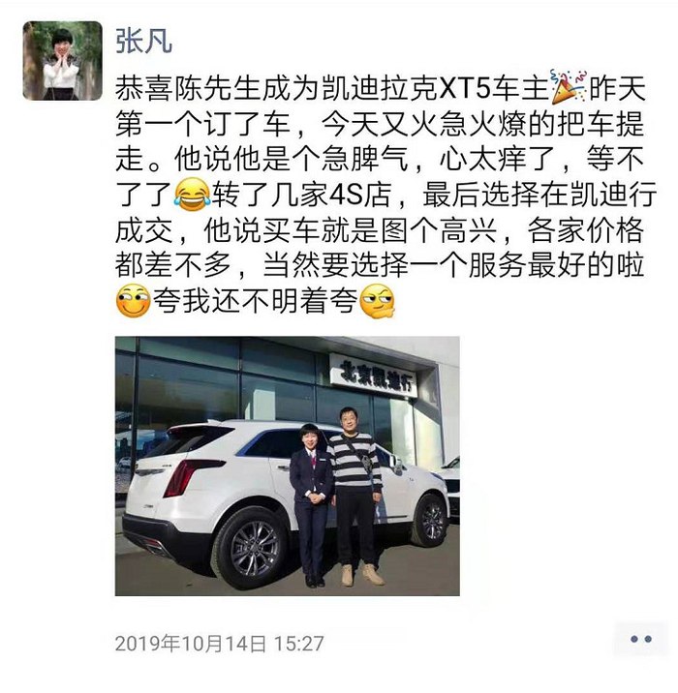Viewport: 678px width, 693px height.
Task: Select the text line 恭喜陈先生成为凯迪拉克XT5车主
Action: (332, 88)
